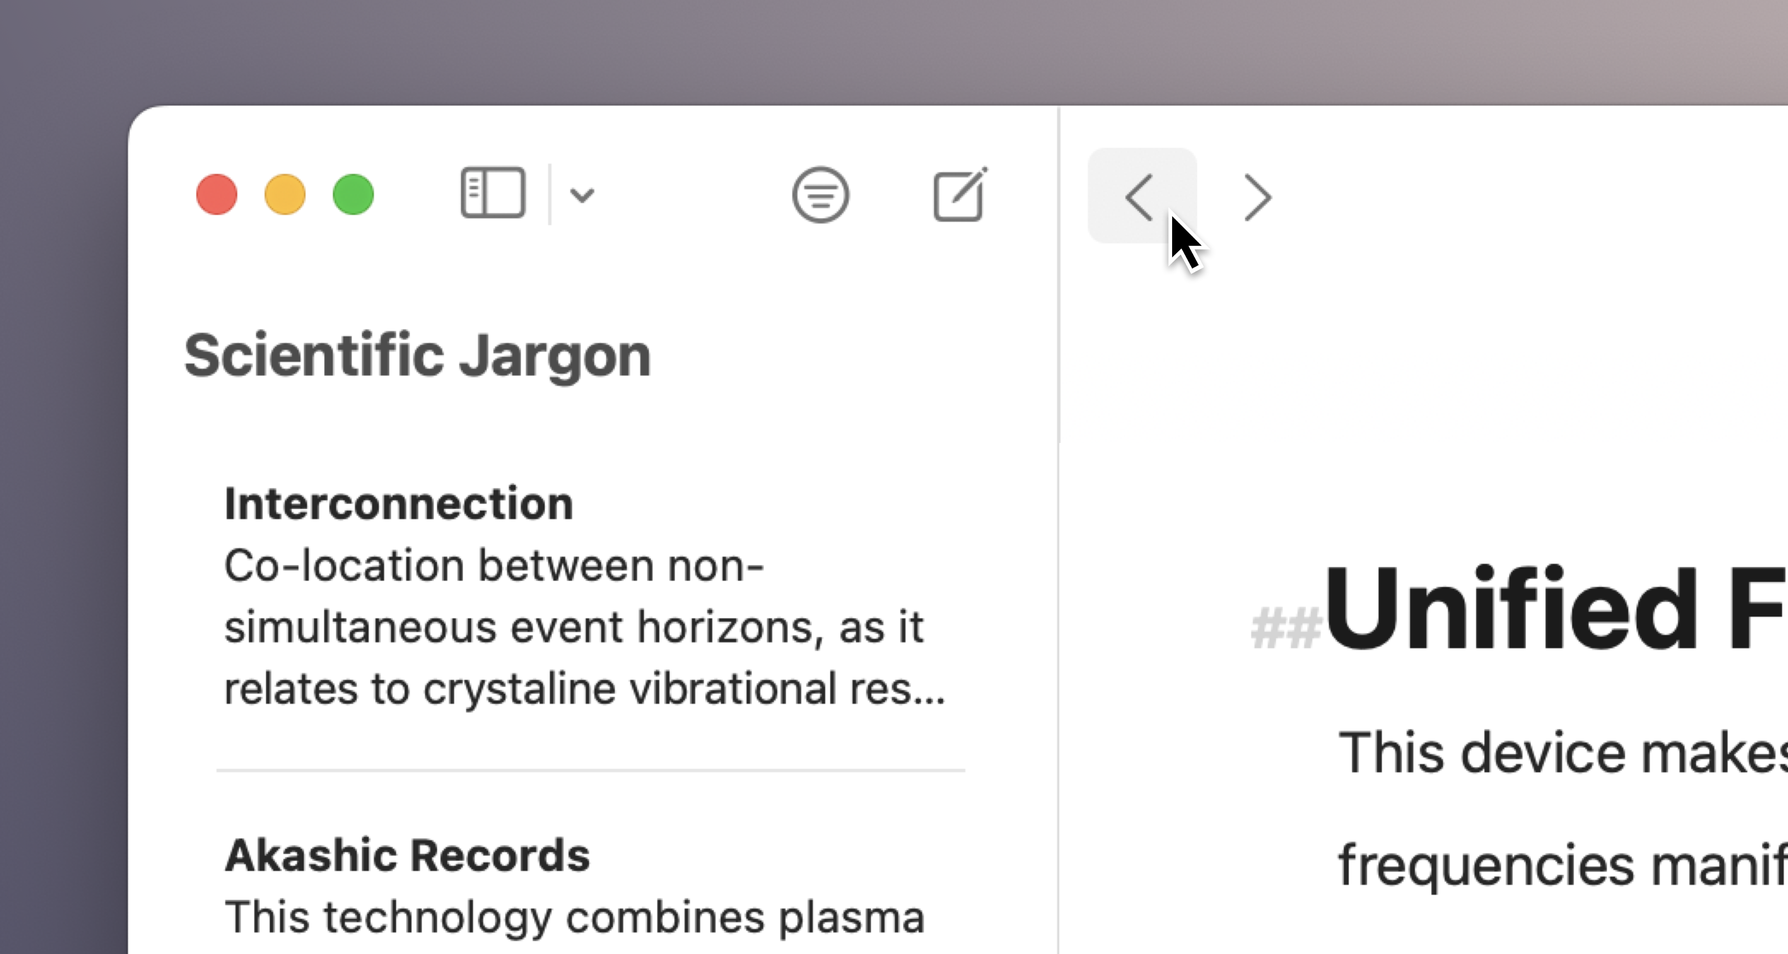
Task: Minimize the window with yellow button
Action: (285, 194)
